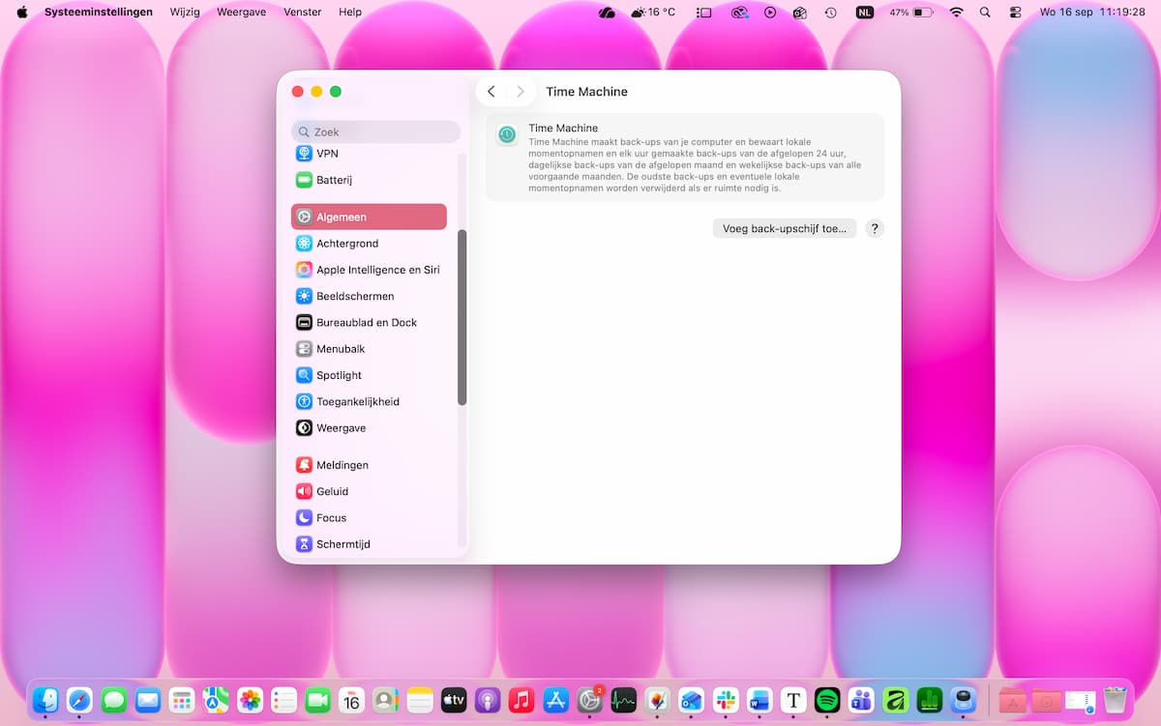Click the Zoek search field

click(375, 131)
